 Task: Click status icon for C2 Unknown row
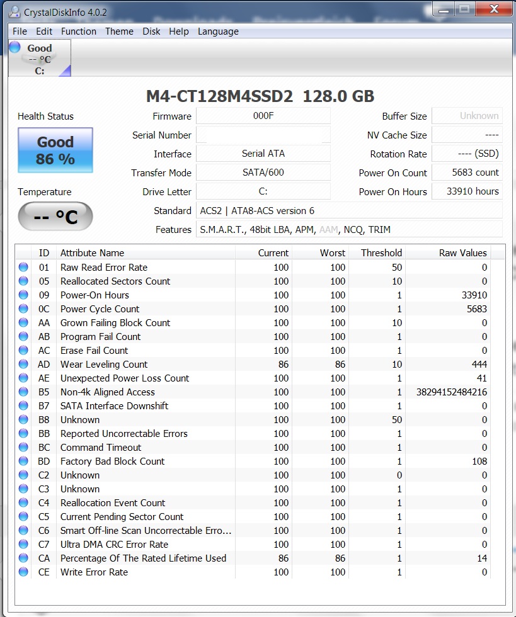[x=24, y=475]
